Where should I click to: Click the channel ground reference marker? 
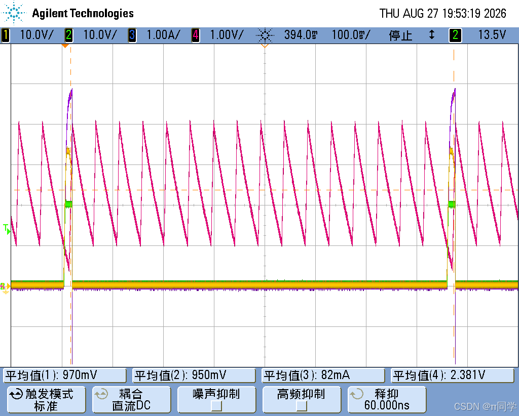[x=5, y=288]
